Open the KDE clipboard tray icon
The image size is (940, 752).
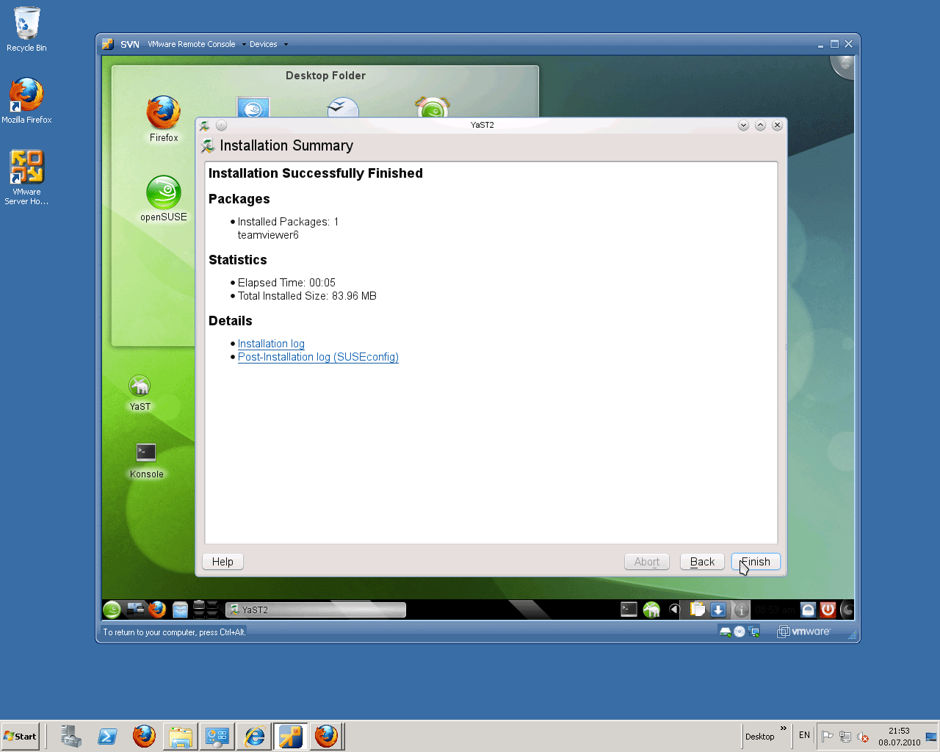[698, 610]
